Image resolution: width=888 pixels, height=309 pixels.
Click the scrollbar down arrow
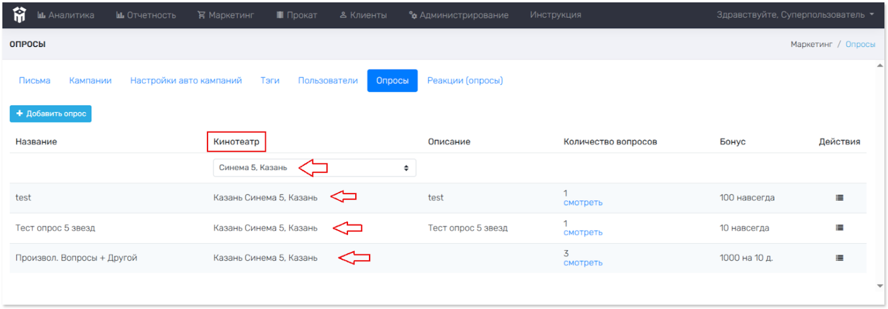880,286
